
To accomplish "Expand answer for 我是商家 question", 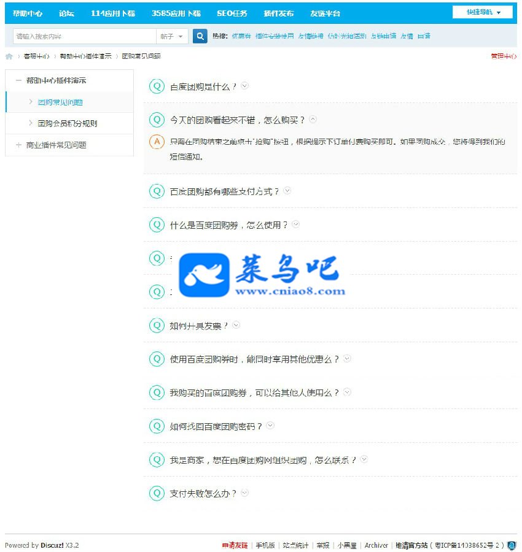I will [x=364, y=459].
